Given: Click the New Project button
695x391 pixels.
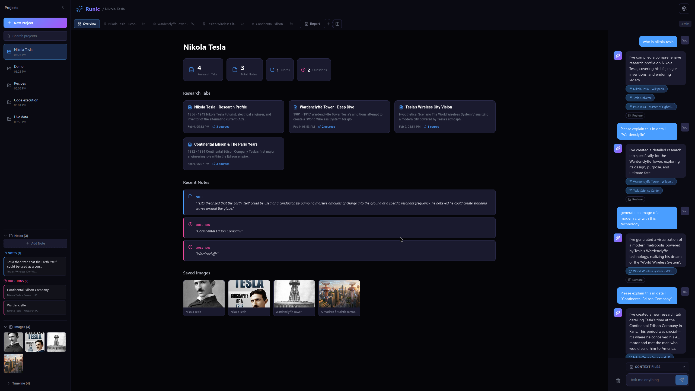Looking at the screenshot, I should [x=35, y=23].
